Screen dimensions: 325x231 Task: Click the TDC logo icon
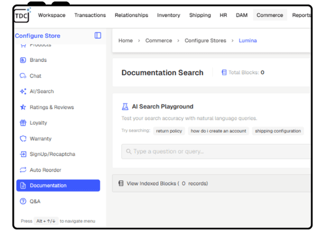click(22, 15)
